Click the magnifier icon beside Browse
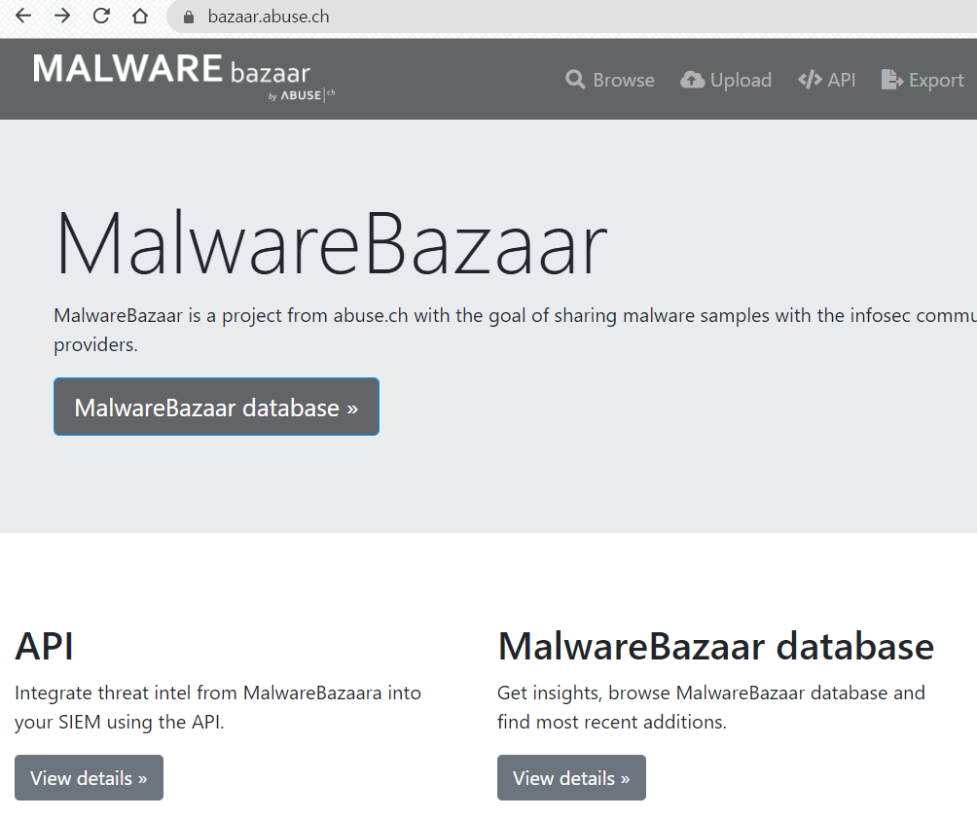 point(575,80)
